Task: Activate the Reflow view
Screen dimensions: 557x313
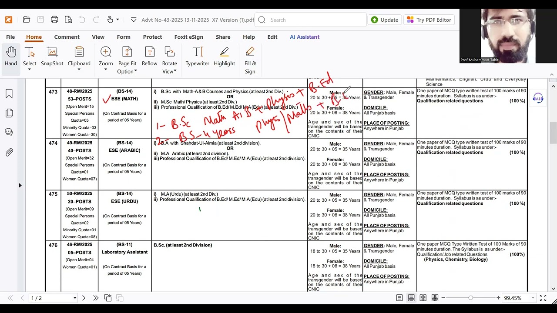Action: tap(150, 57)
